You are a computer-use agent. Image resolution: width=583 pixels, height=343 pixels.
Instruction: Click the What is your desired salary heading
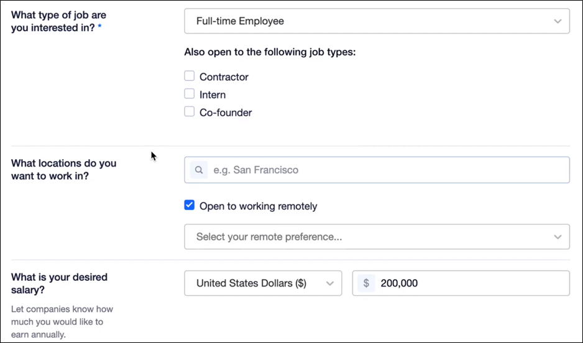59,283
